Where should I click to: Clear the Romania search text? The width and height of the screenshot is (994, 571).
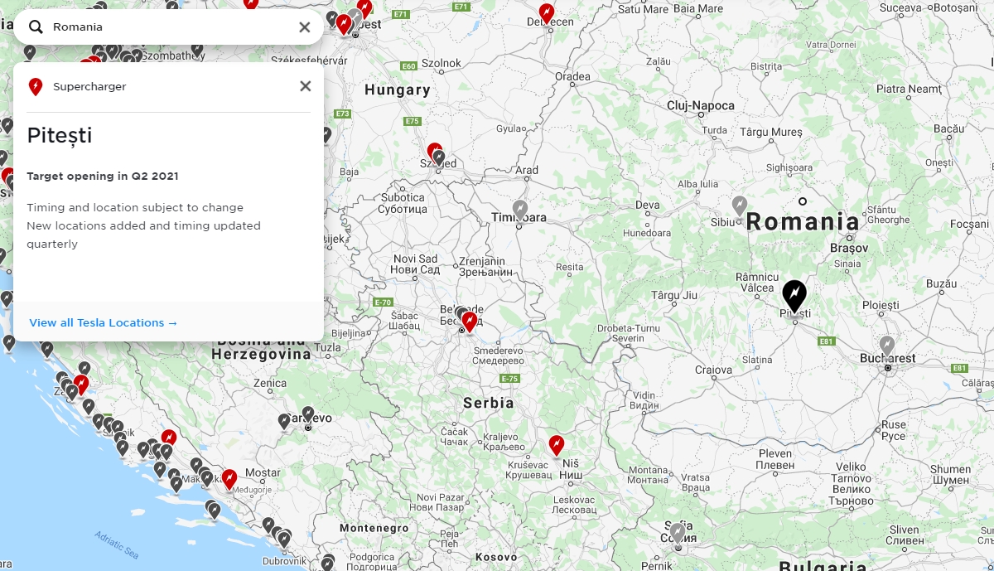pyautogui.click(x=304, y=27)
